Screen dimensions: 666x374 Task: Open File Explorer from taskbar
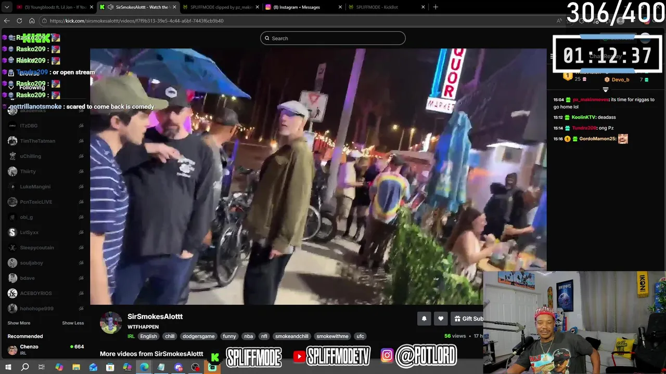(x=76, y=367)
